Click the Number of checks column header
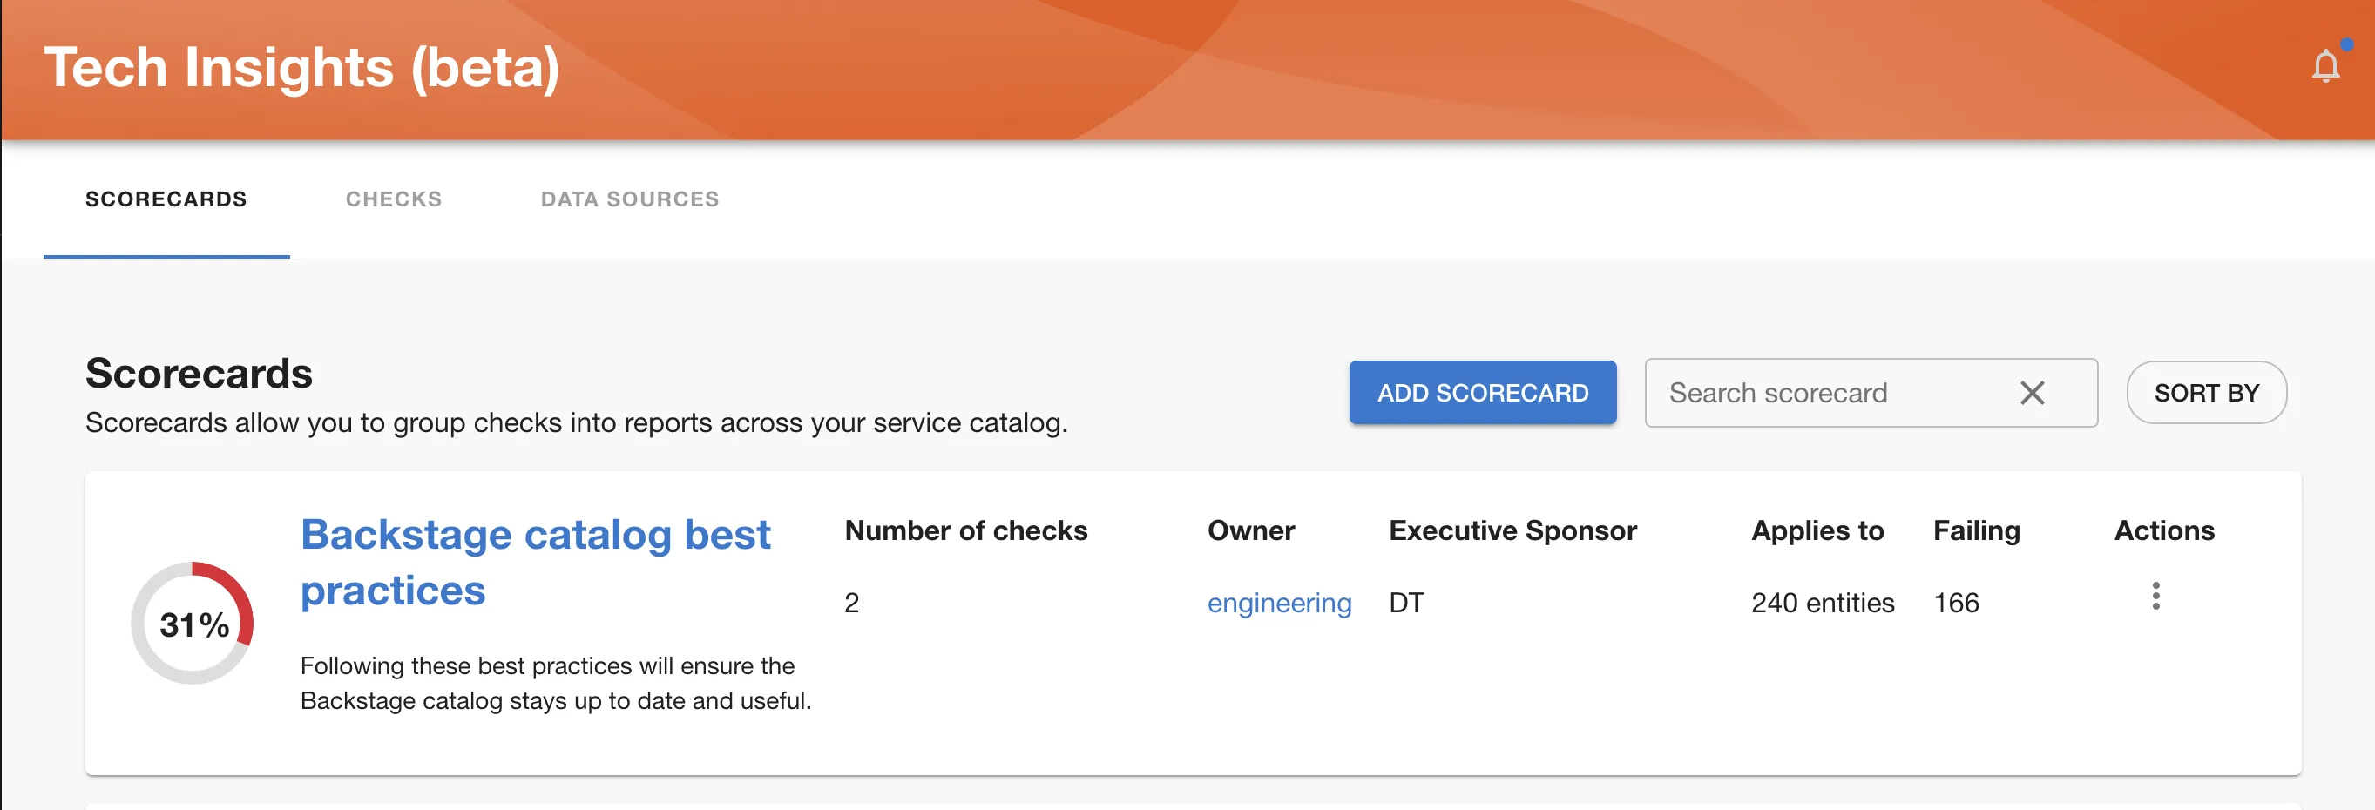Image resolution: width=2375 pixels, height=810 pixels. (x=965, y=530)
